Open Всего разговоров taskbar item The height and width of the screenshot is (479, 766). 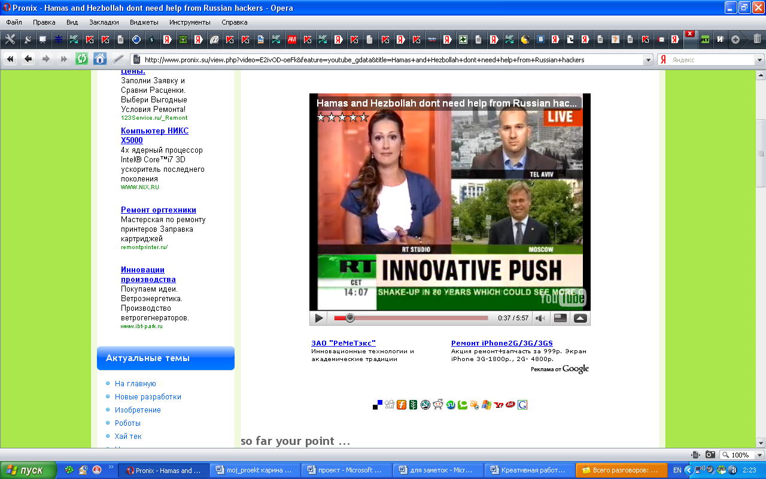coord(621,470)
